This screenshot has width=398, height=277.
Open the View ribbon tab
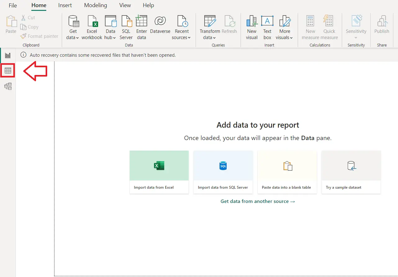tap(125, 5)
